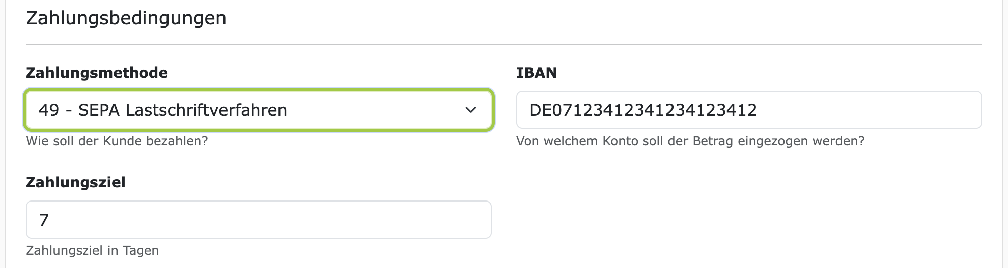Click the 'Zahlungsbedingungen' section heading
Image resolution: width=1008 pixels, height=268 pixels.
coord(126,18)
